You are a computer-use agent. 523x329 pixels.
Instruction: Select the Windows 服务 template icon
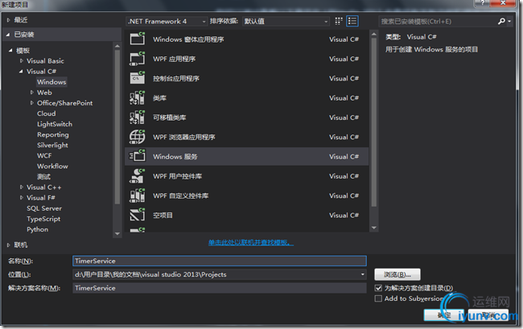tap(137, 156)
